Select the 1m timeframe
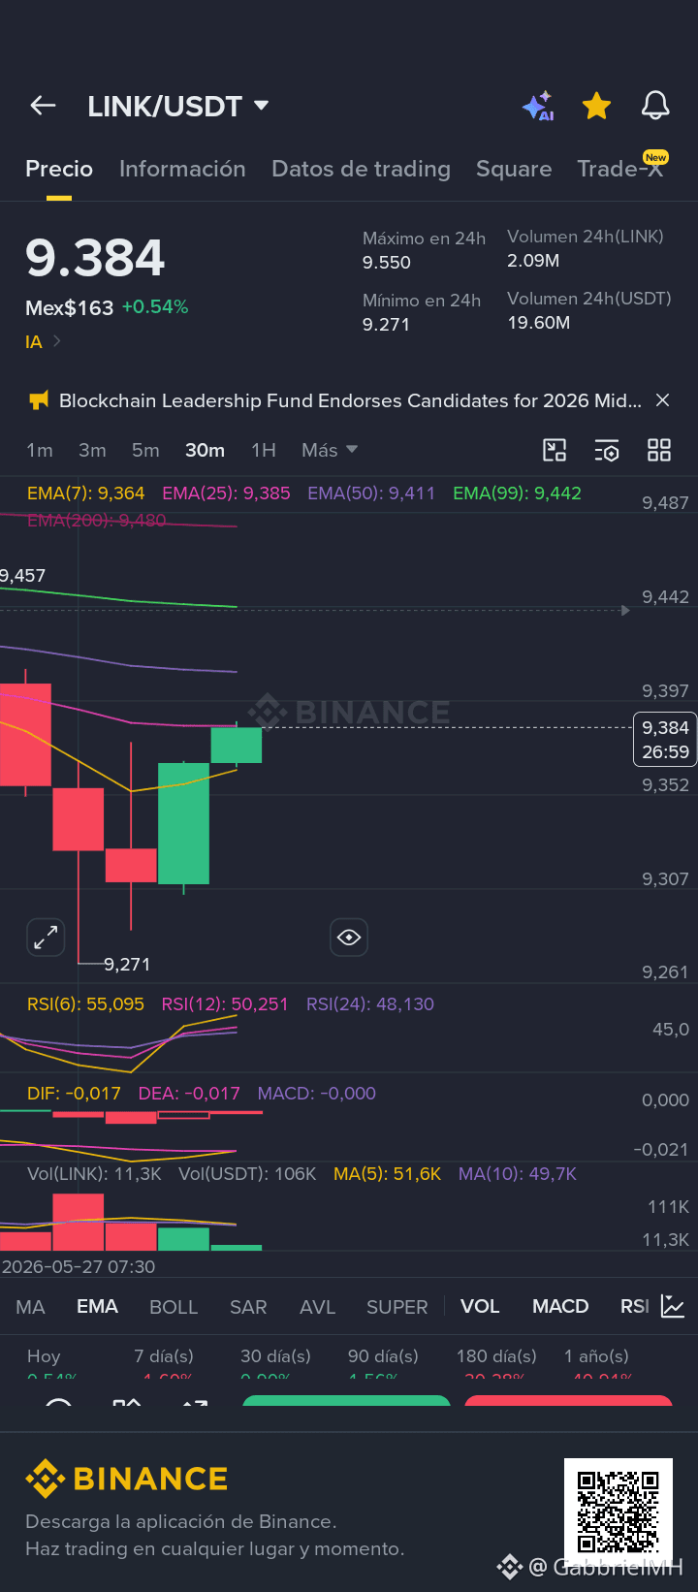Screen dimensions: 698x1592 (40, 450)
